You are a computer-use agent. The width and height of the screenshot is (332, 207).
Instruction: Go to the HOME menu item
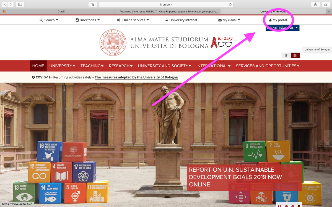pyautogui.click(x=38, y=66)
